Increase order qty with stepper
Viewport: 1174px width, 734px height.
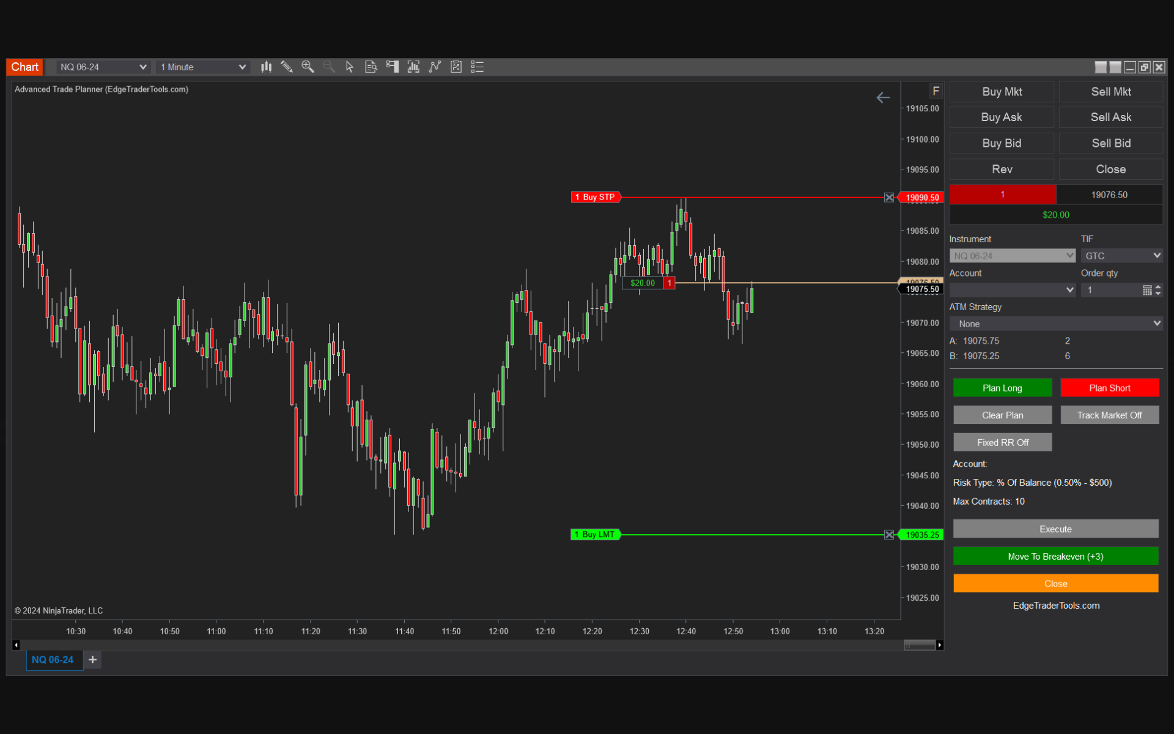click(1157, 287)
